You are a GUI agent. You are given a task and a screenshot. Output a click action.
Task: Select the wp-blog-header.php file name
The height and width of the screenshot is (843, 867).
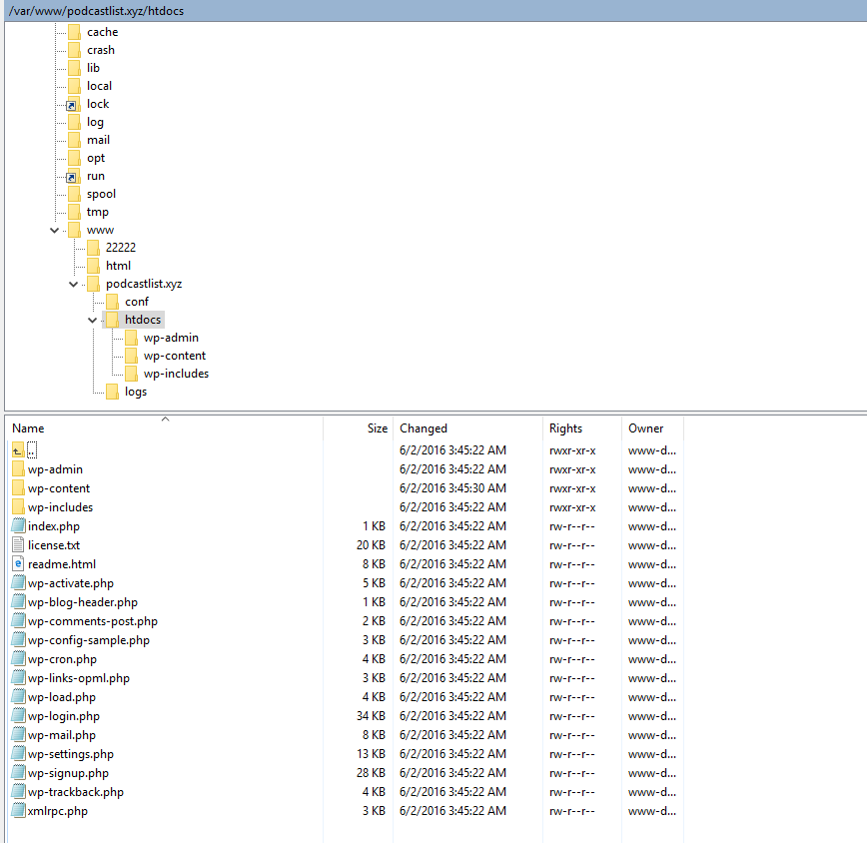[x=83, y=602]
